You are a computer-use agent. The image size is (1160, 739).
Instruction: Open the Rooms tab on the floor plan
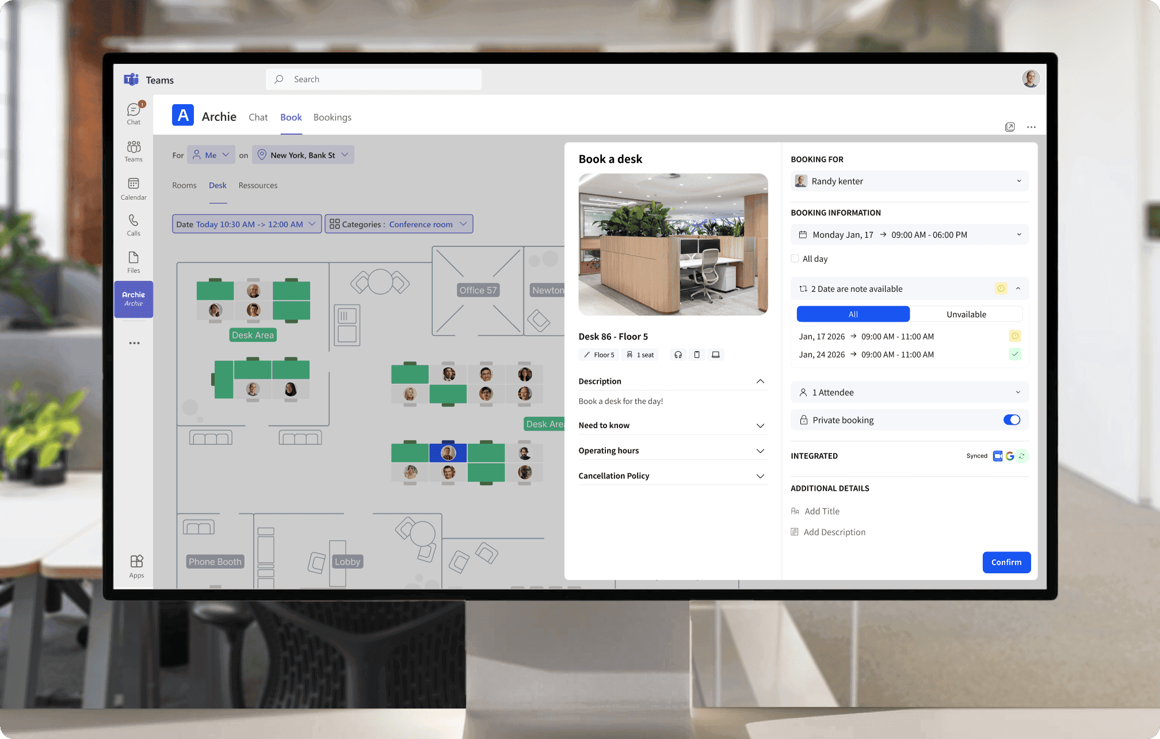[184, 185]
